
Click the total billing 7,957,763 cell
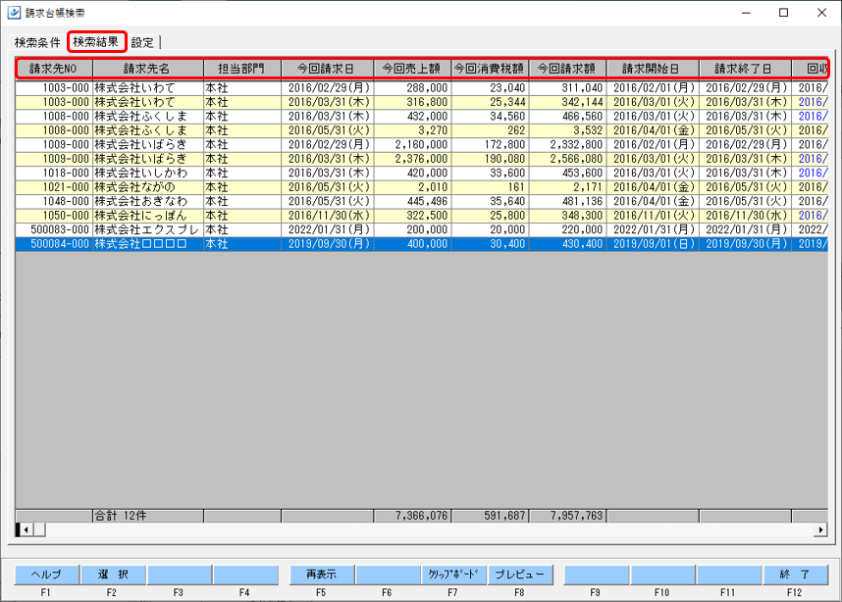point(567,516)
